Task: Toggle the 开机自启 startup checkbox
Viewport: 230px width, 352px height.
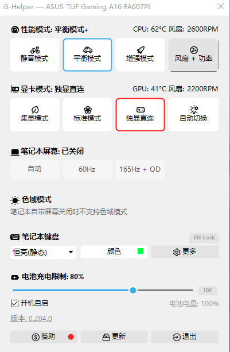Action: [x=14, y=303]
